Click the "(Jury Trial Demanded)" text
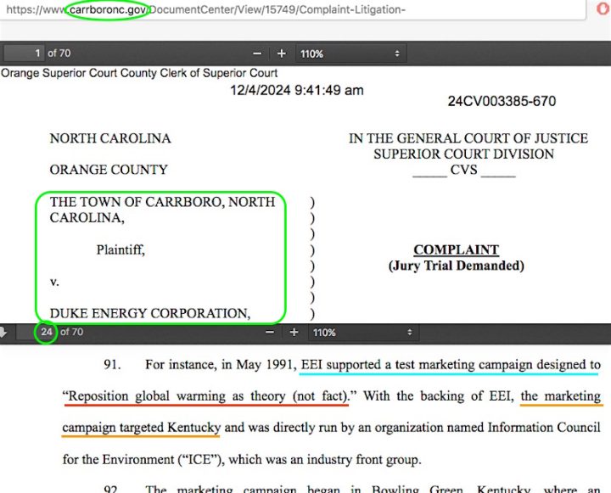The height and width of the screenshot is (493, 611). click(456, 266)
